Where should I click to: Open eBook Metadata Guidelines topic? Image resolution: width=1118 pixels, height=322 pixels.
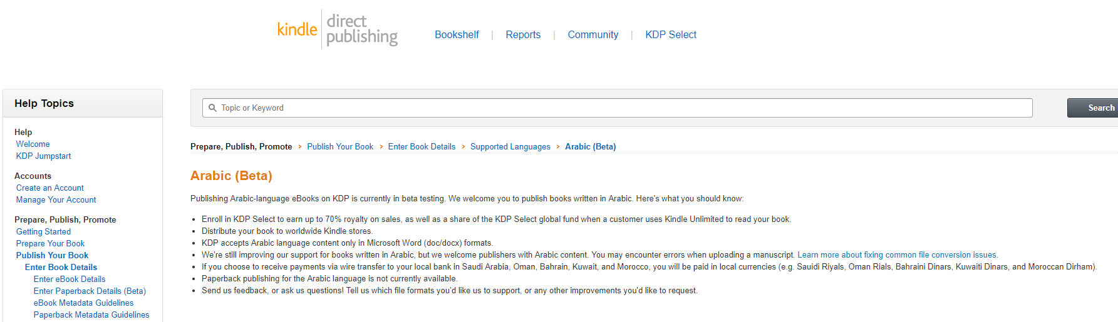[x=83, y=303]
